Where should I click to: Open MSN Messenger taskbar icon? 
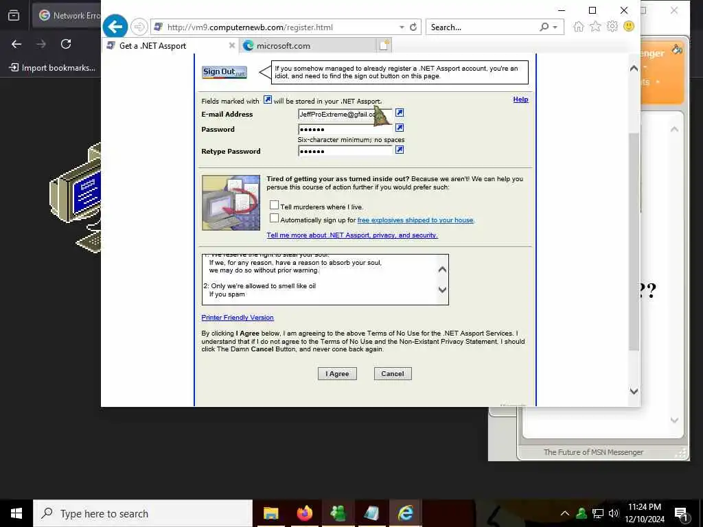(x=338, y=513)
